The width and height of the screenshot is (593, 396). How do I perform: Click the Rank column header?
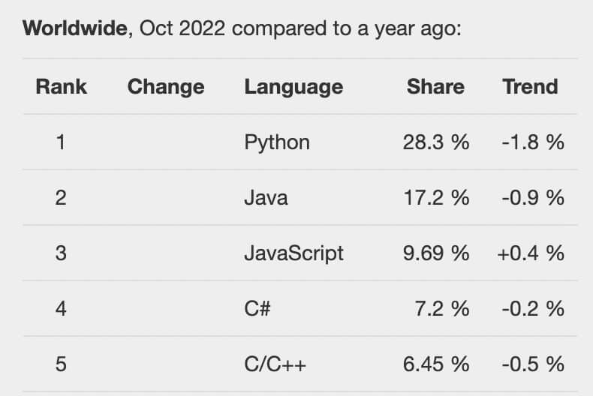[x=62, y=86]
